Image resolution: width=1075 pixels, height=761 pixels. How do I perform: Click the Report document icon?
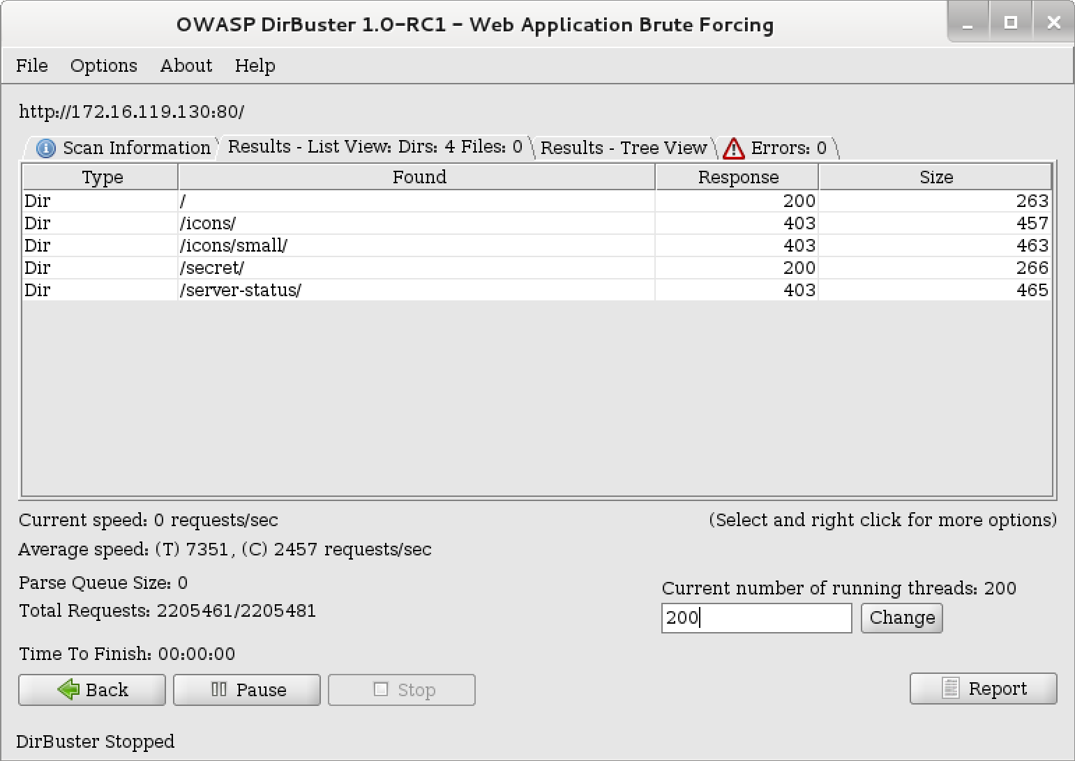click(x=950, y=688)
